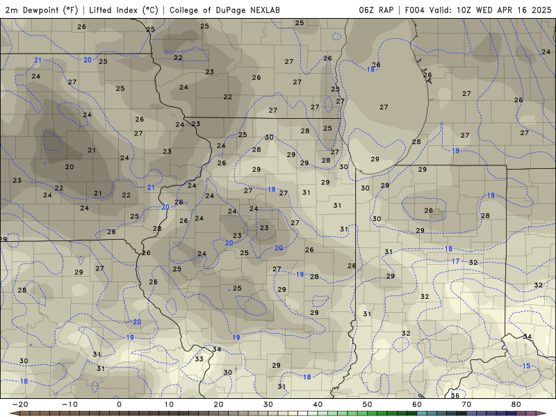The width and height of the screenshot is (556, 417).
Task: Click the 80 label on the color scale
Action: (516, 404)
